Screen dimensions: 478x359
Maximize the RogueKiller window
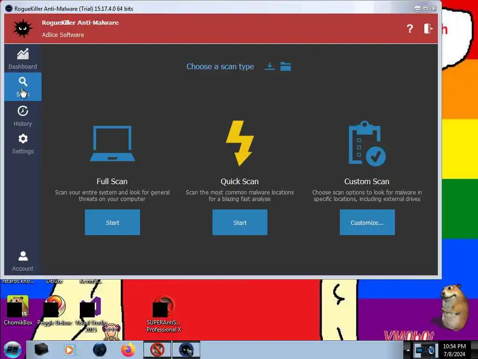425,8
